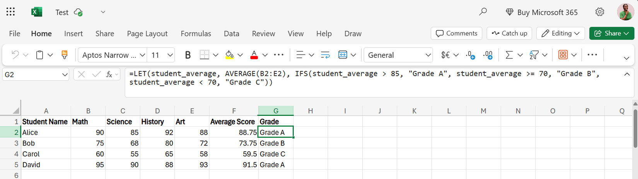The image size is (638, 179).
Task: Open the Page Layout tab
Action: click(147, 34)
